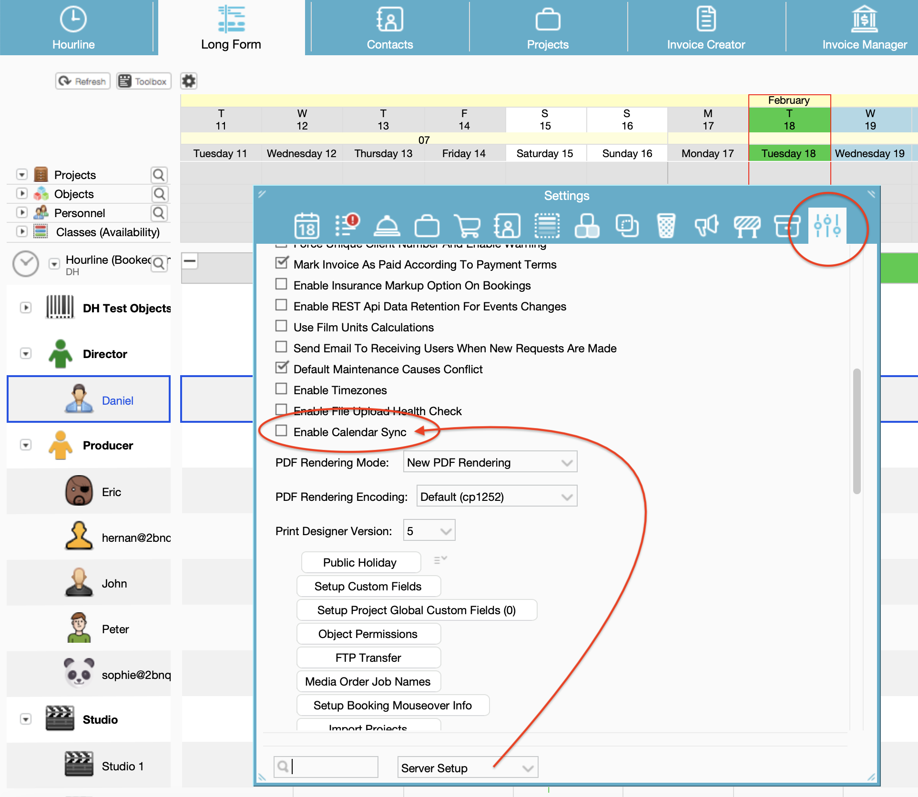This screenshot has height=797, width=918.
Task: Click the gear icon beside Toolbox
Action: (189, 81)
